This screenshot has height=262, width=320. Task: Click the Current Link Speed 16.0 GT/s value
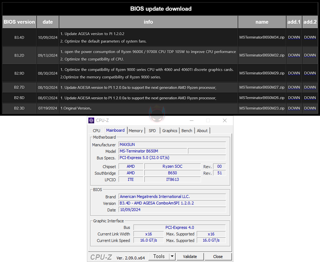pos(149,241)
